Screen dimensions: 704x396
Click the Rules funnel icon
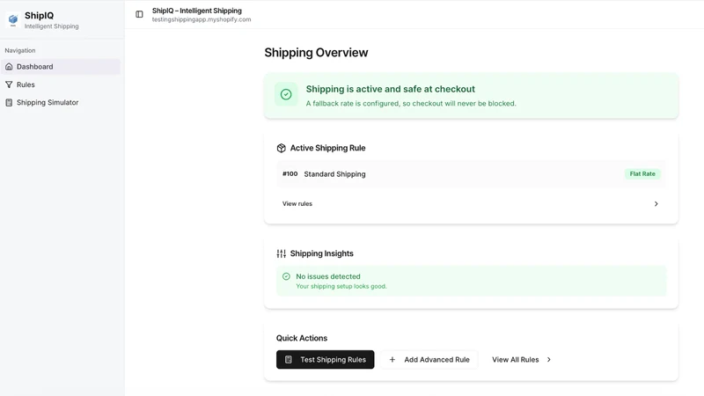coord(9,84)
